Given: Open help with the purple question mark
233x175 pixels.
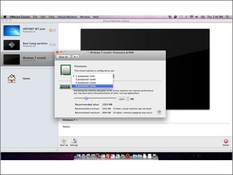Looking at the screenshot, I should [x=159, y=112].
